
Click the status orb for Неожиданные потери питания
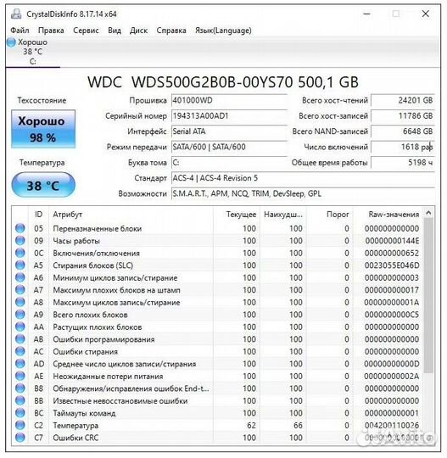[20, 376]
